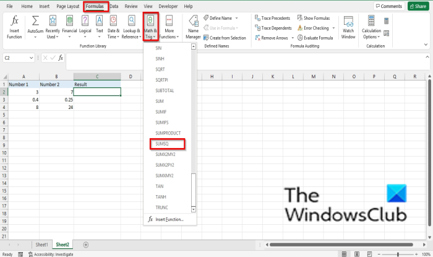Switch to the Developer tab

168,6
